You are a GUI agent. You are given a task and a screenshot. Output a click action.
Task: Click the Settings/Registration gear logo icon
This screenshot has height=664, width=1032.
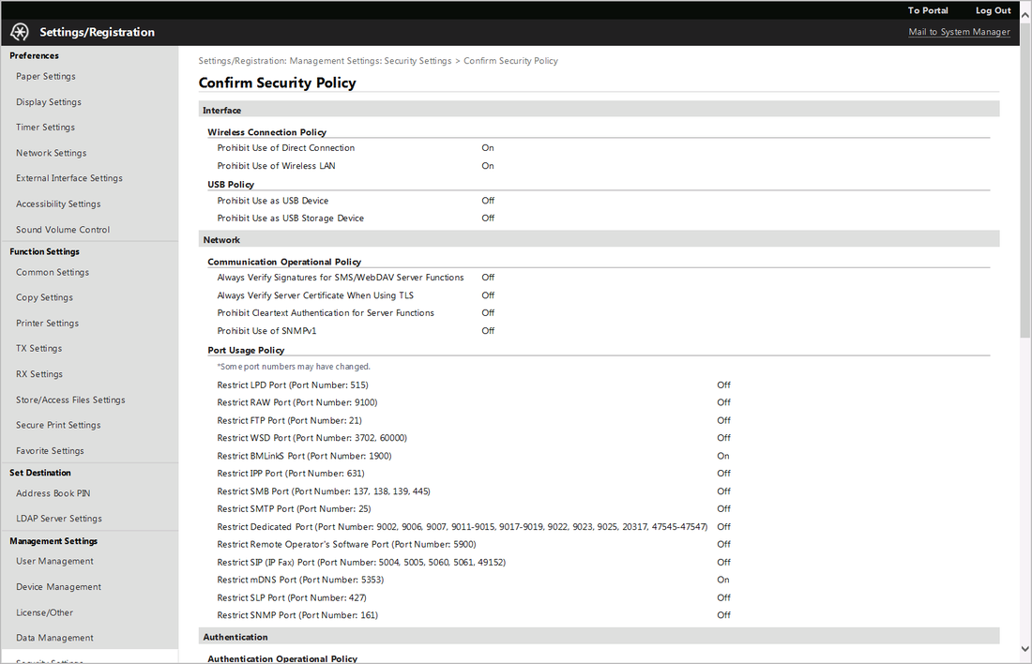[19, 32]
